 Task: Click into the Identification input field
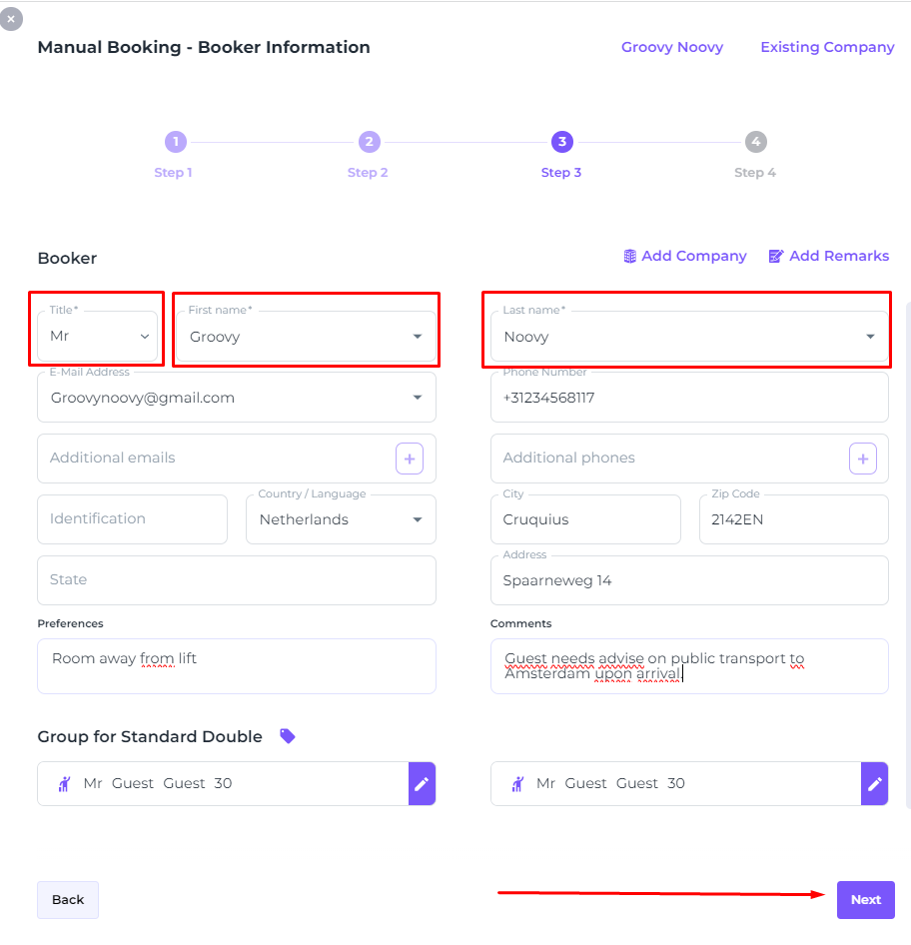(133, 519)
